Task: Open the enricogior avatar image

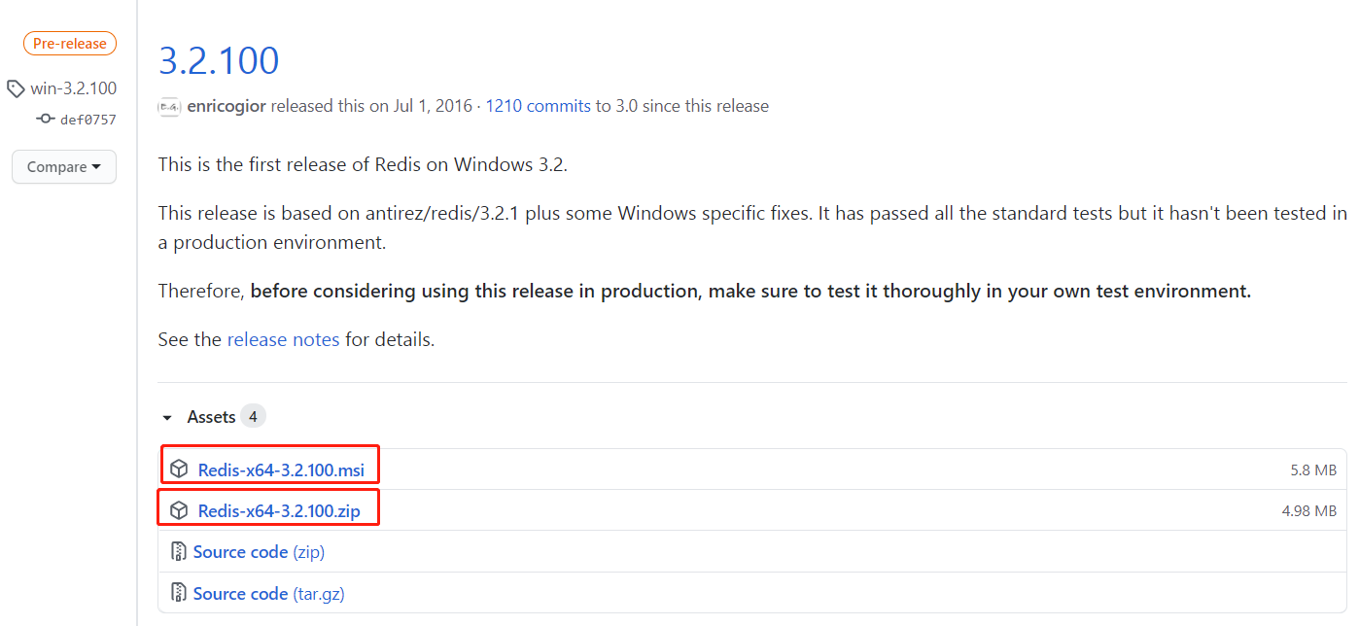Action: pyautogui.click(x=169, y=107)
